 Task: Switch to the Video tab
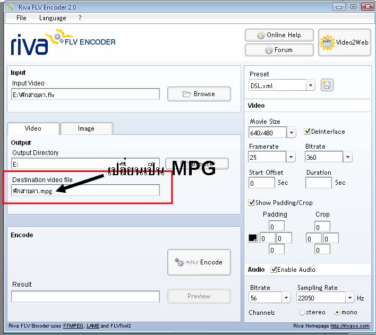tap(33, 128)
